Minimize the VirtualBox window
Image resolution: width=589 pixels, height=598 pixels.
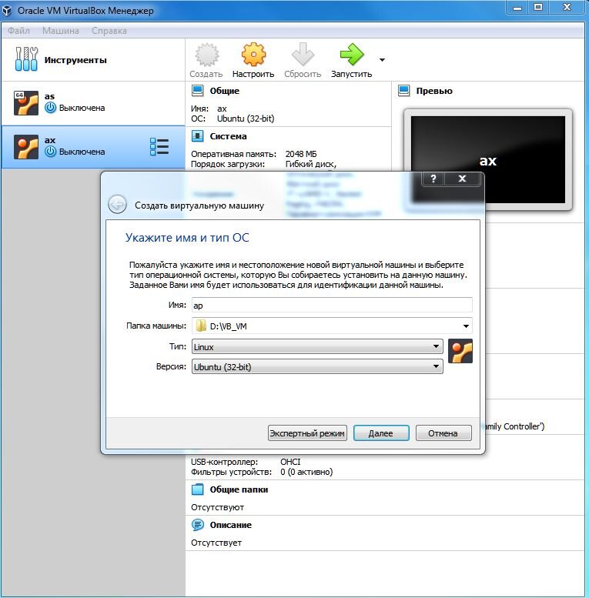pos(517,7)
